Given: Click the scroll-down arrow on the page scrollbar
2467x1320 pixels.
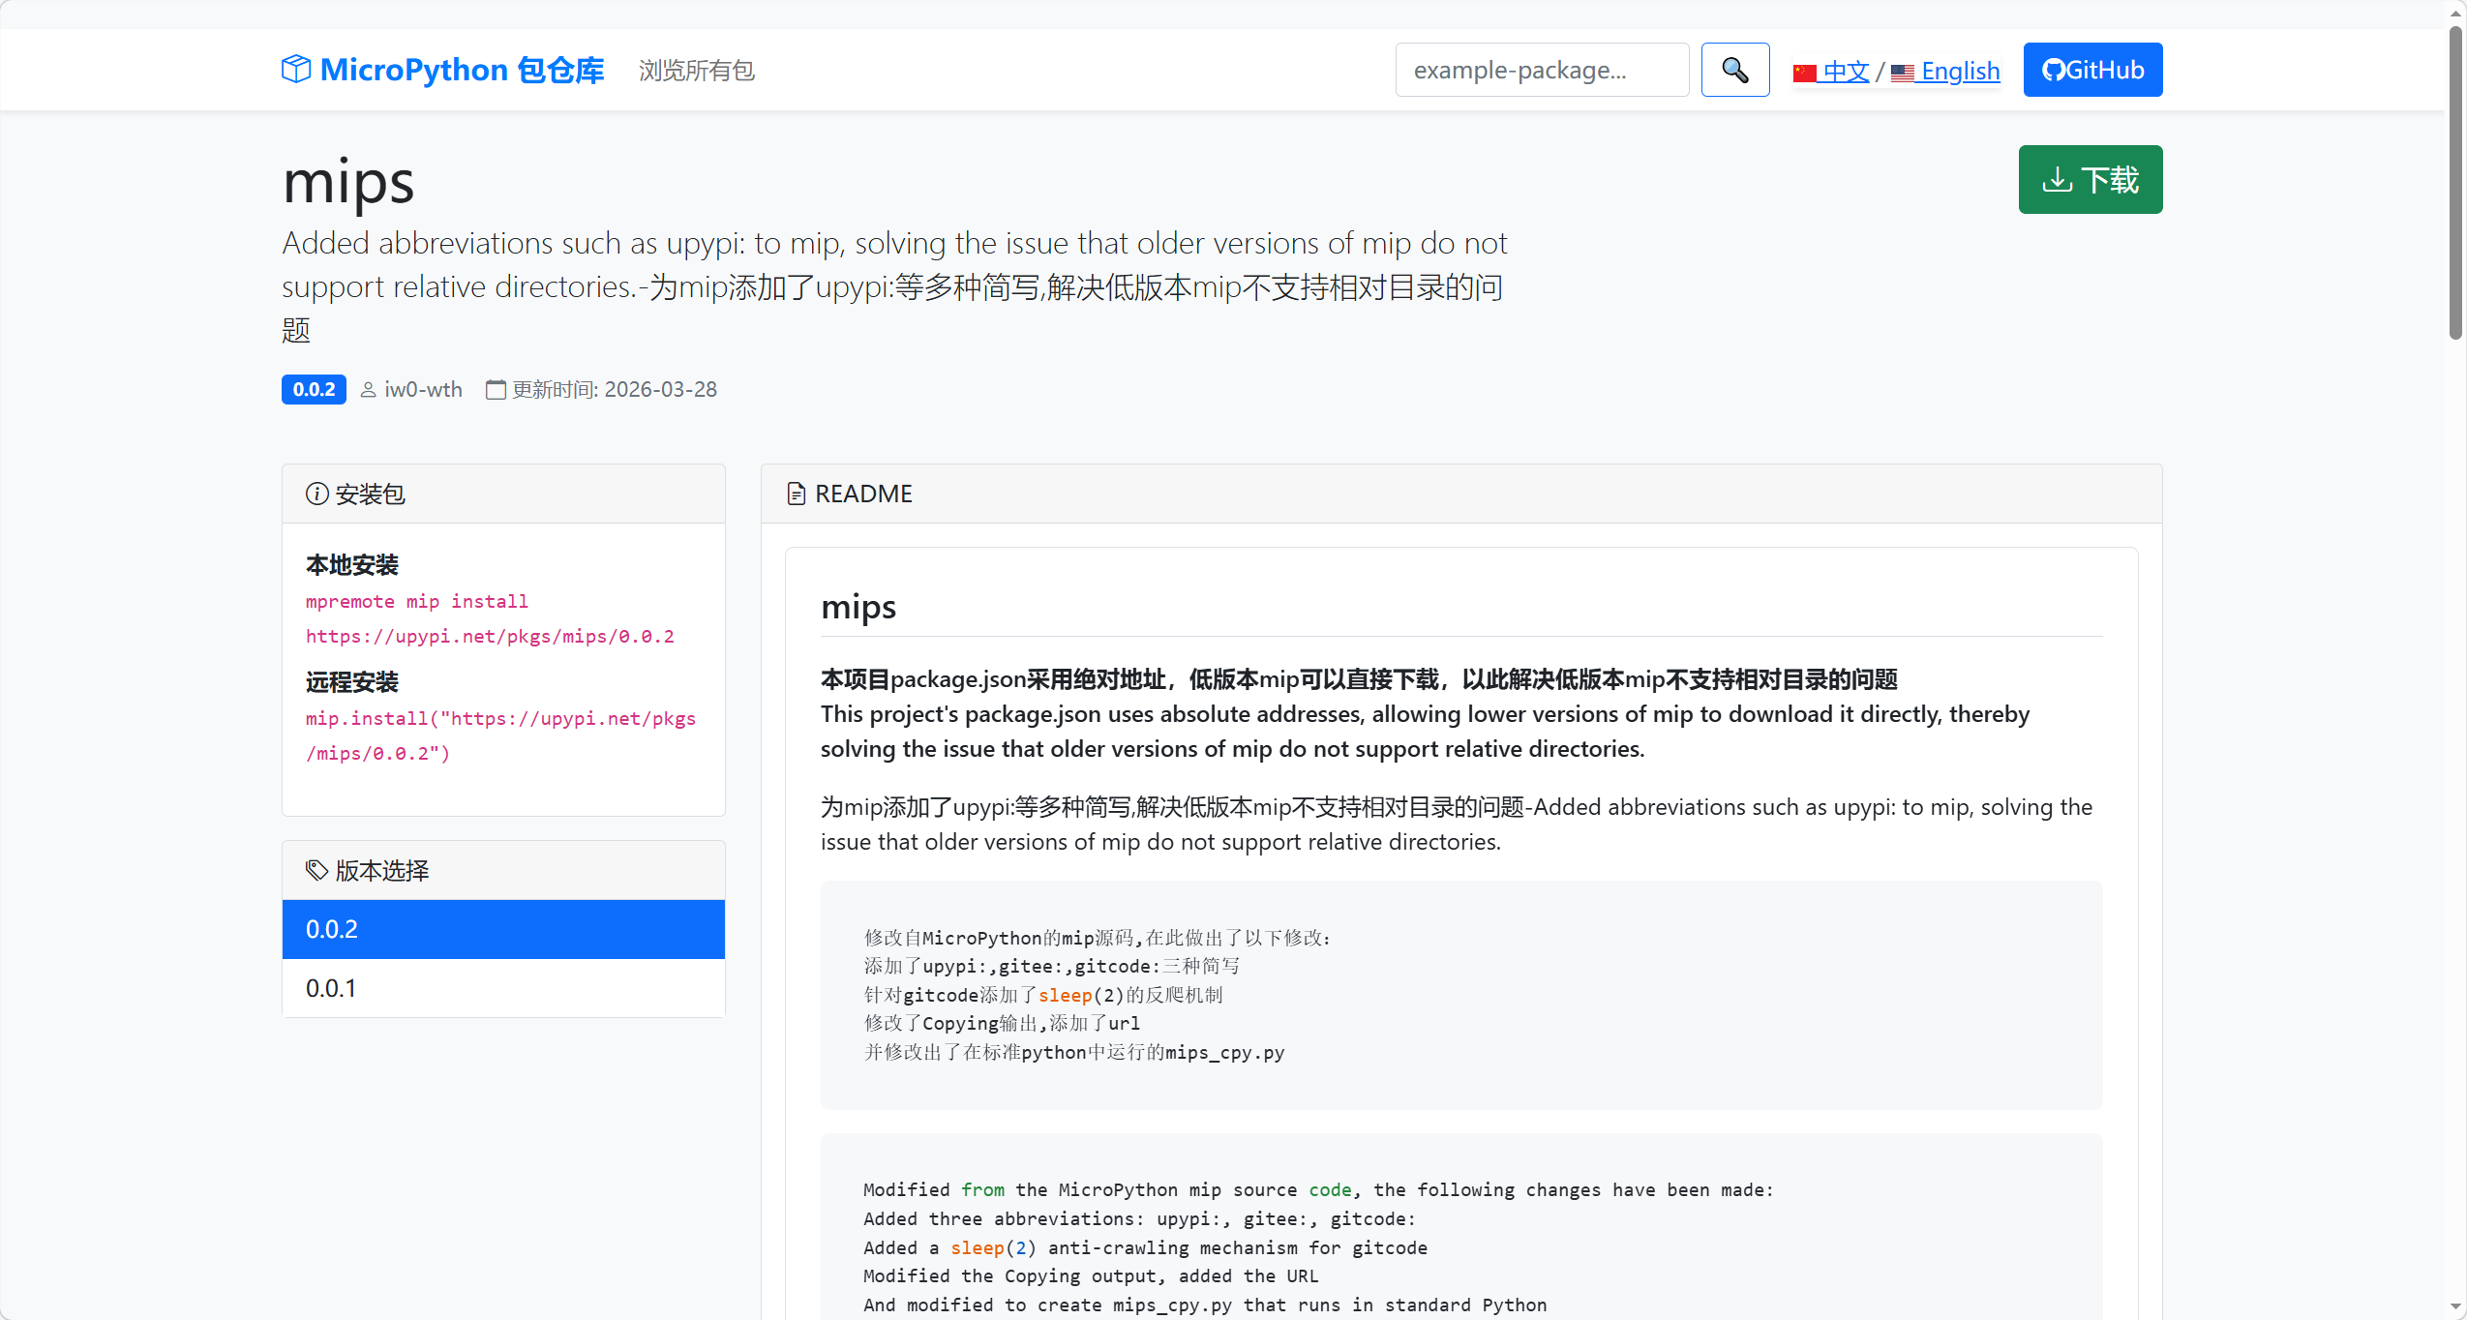Looking at the screenshot, I should point(2455,1307).
